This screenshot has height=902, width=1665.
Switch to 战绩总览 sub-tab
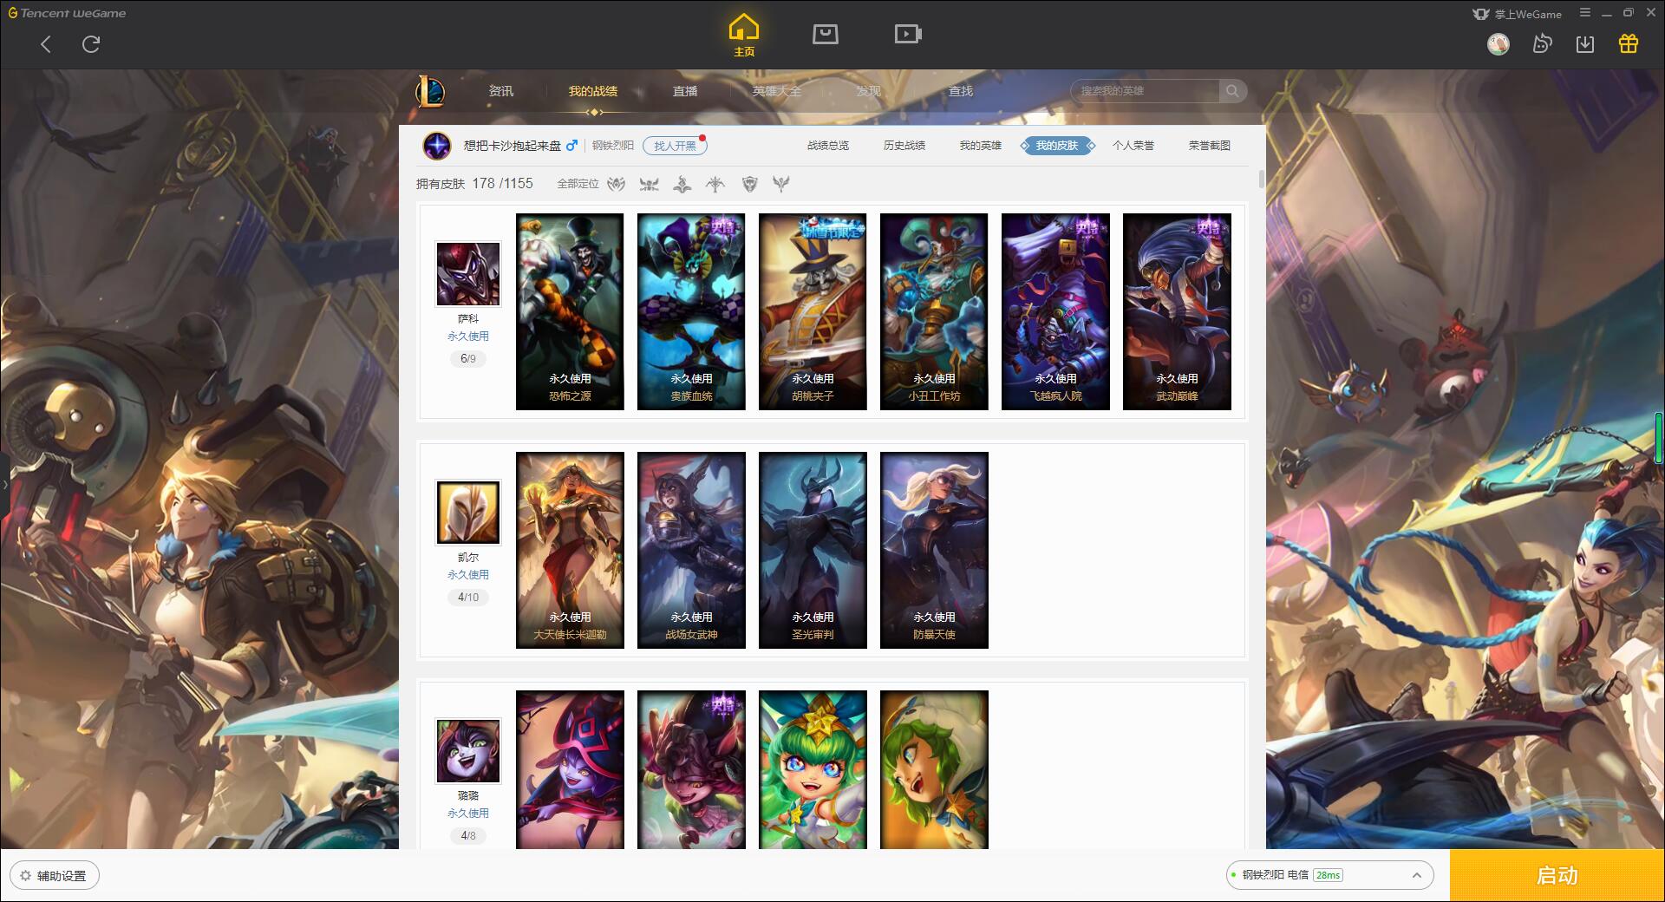[828, 146]
